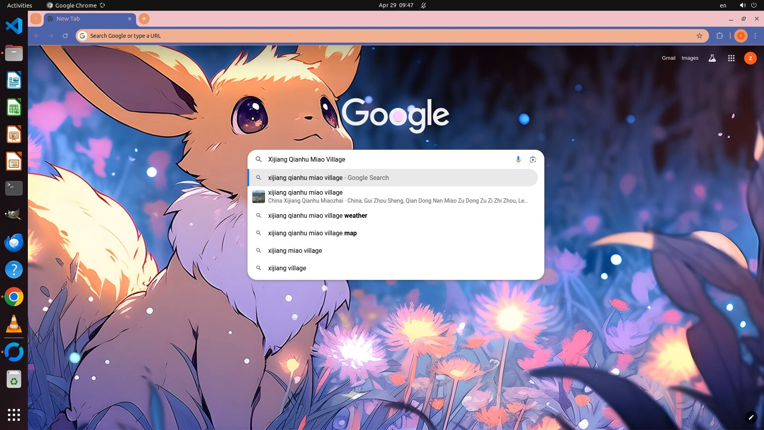Expand the tab search dropdown arrow
The height and width of the screenshot is (430, 764).
tap(36, 19)
